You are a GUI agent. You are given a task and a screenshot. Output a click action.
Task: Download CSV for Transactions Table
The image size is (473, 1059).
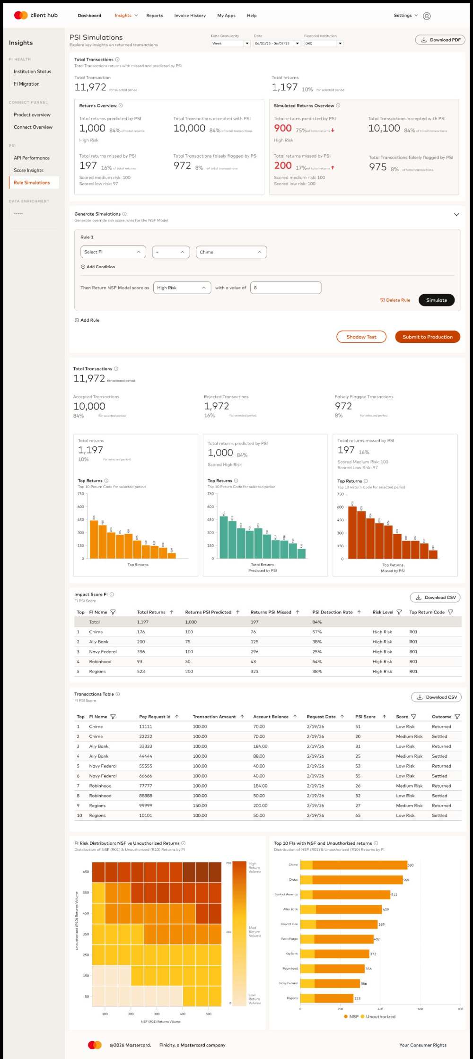pyautogui.click(x=436, y=697)
